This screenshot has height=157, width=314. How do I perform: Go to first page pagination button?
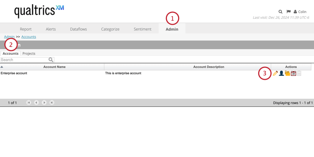coord(29,103)
